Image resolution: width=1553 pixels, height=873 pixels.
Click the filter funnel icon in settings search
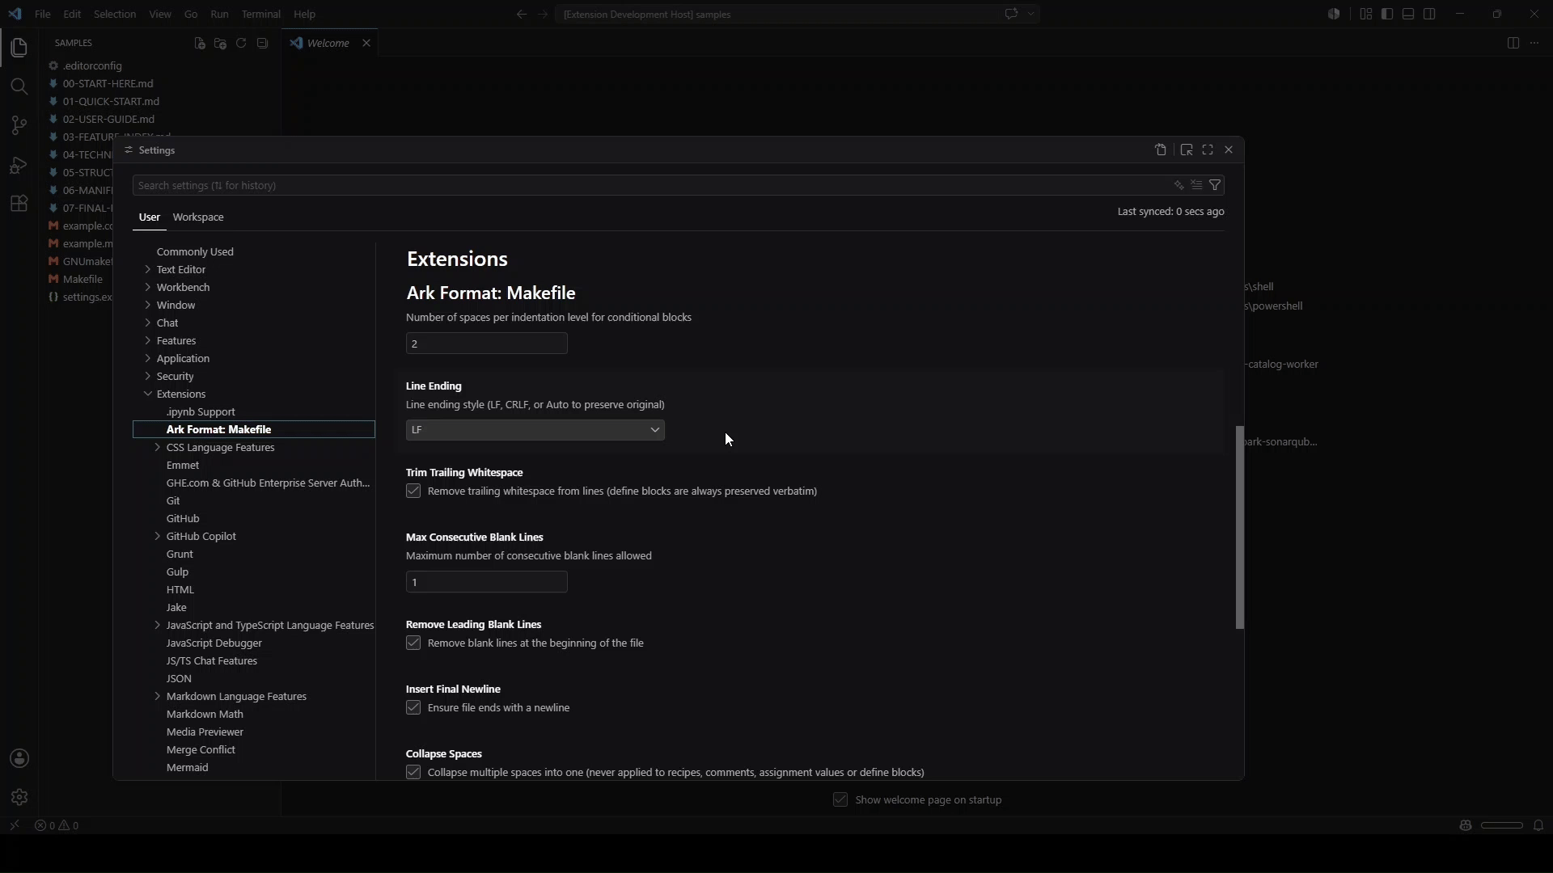coord(1215,185)
